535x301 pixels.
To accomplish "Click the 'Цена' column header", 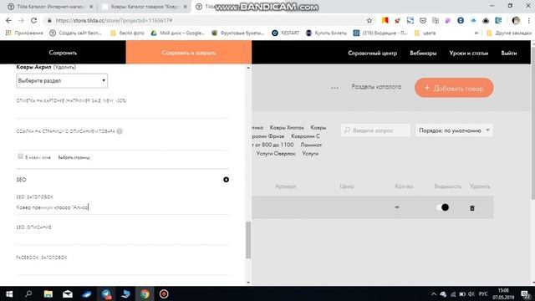I will [346, 186].
